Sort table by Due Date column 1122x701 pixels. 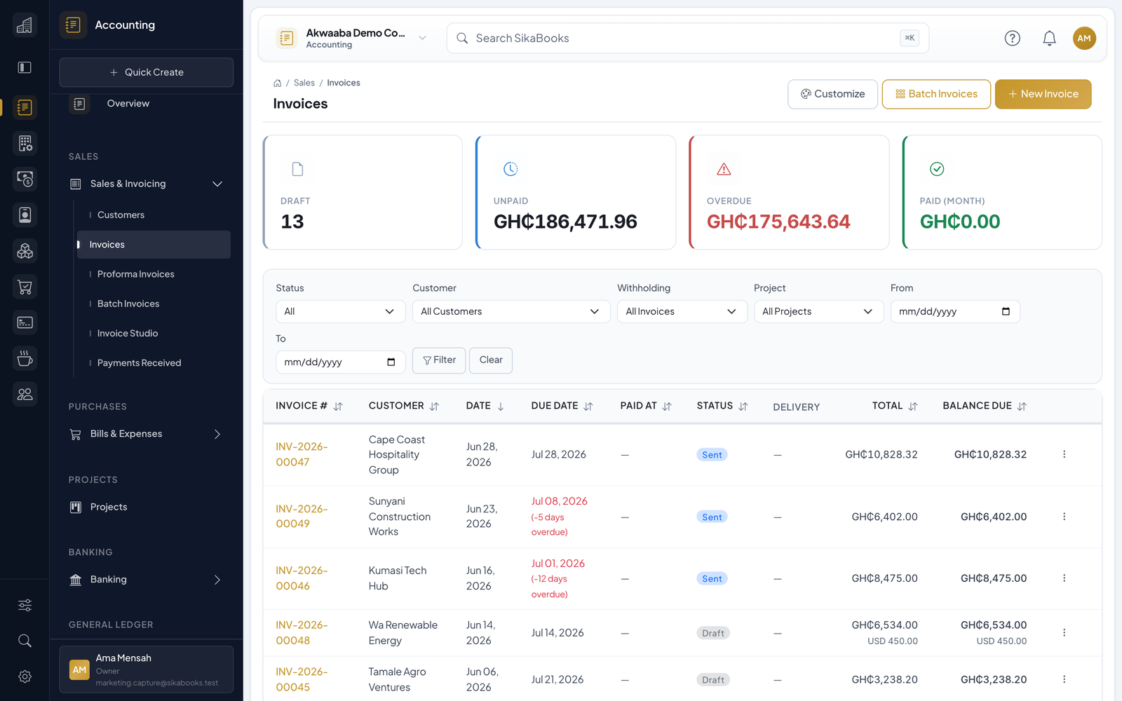point(562,406)
